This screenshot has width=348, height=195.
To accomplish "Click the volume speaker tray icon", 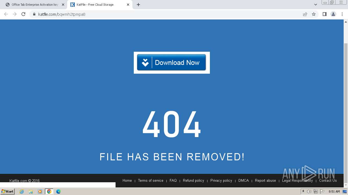I will tap(309, 191).
